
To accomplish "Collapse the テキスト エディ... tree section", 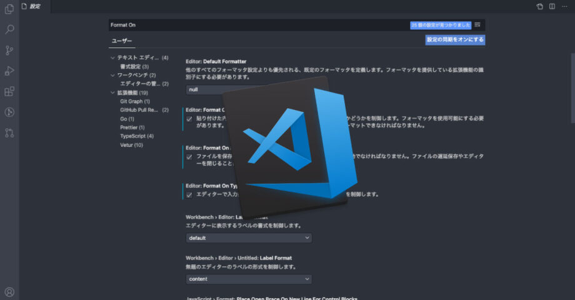I will [112, 57].
